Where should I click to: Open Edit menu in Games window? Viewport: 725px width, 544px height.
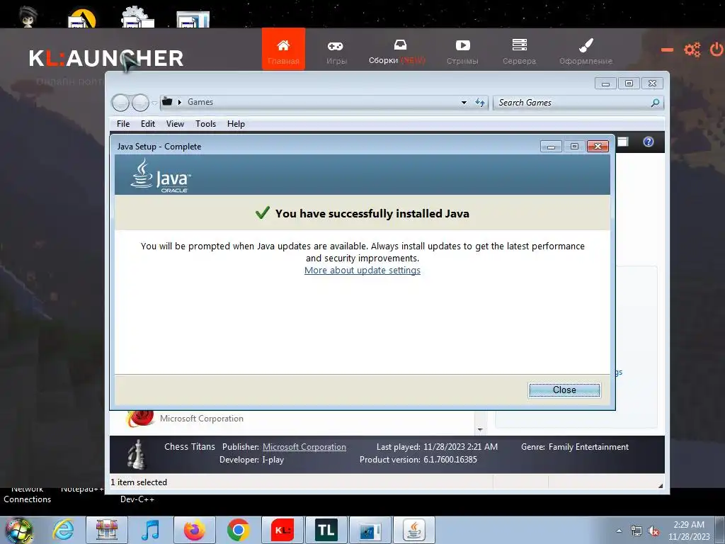pyautogui.click(x=148, y=124)
